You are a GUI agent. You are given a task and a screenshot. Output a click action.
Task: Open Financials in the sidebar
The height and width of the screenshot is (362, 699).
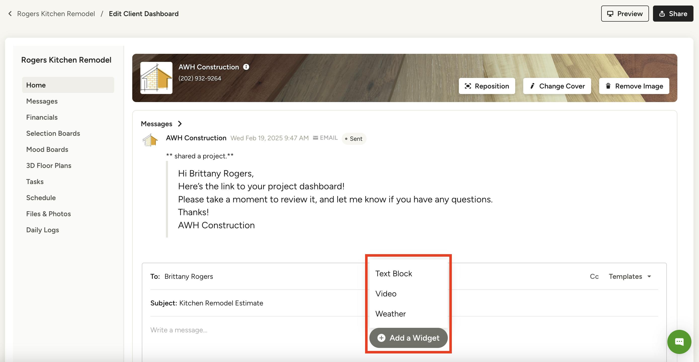42,117
